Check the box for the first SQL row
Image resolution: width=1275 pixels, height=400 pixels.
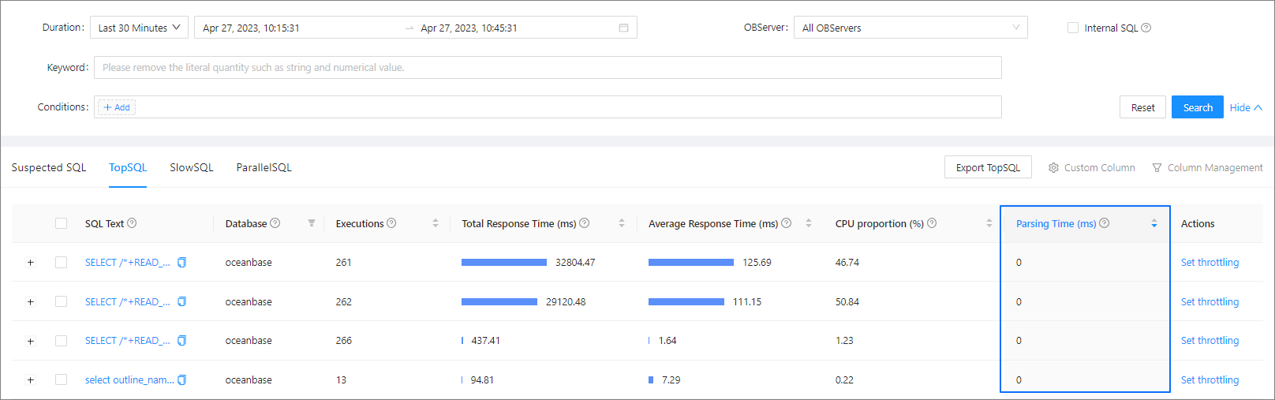[62, 263]
